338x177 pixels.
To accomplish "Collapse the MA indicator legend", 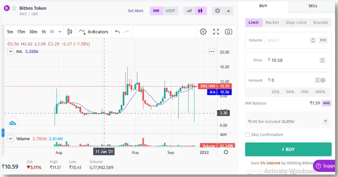I will (x=10, y=51).
